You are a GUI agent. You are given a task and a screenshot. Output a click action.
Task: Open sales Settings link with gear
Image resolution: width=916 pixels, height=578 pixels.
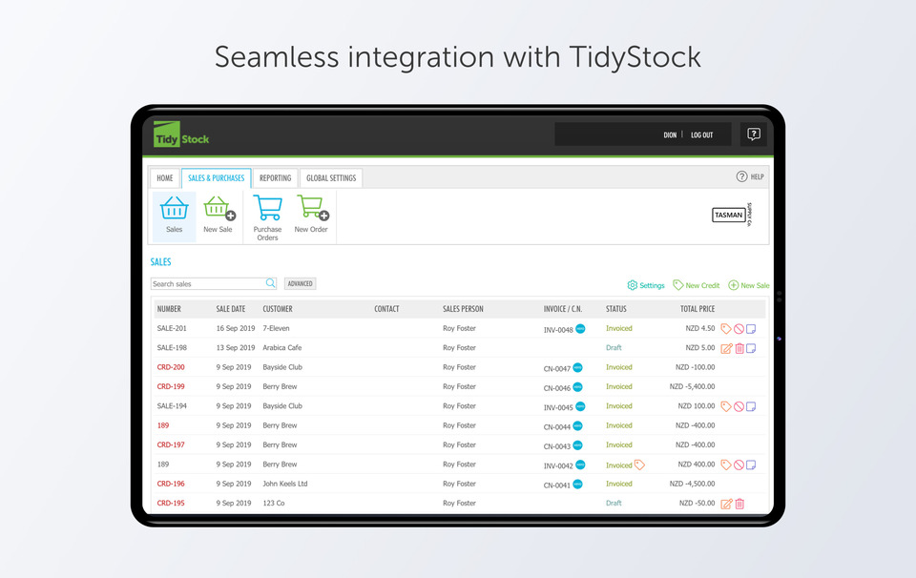(646, 285)
